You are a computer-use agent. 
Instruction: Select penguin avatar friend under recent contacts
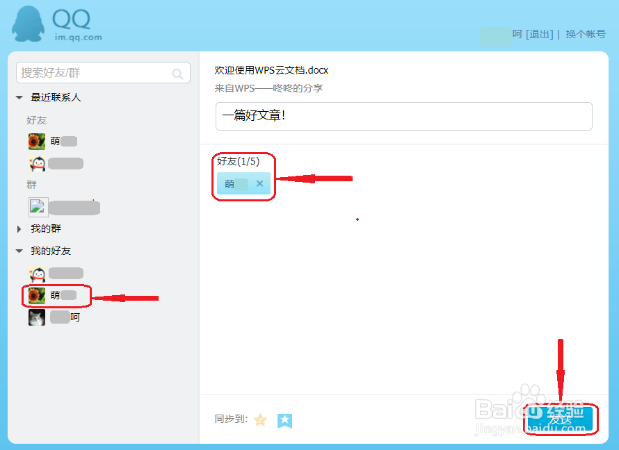pos(56,163)
